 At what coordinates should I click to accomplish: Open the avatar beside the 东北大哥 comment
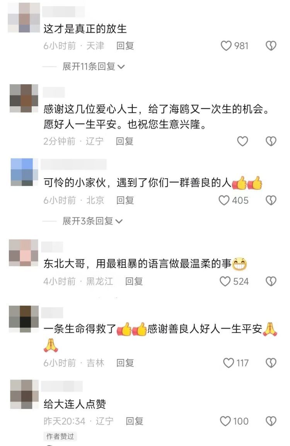click(24, 253)
